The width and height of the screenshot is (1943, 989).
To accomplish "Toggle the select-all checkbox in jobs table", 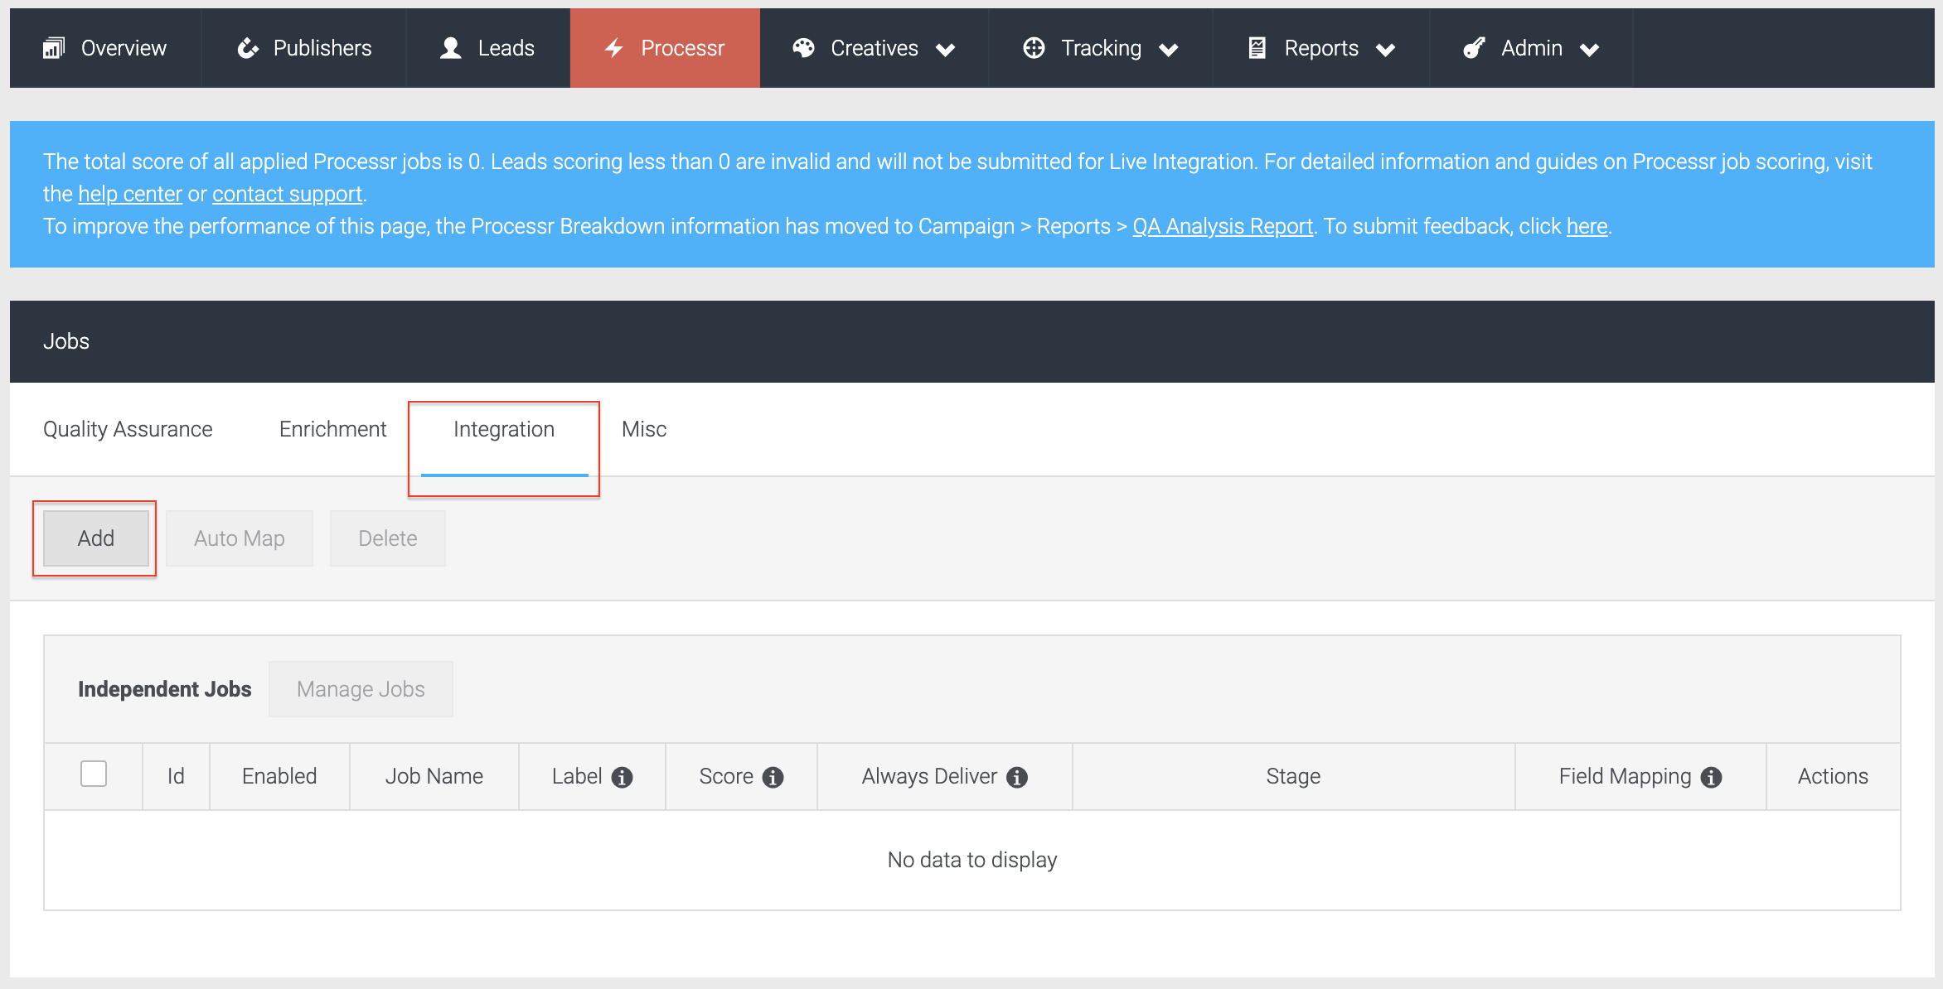I will (x=94, y=774).
